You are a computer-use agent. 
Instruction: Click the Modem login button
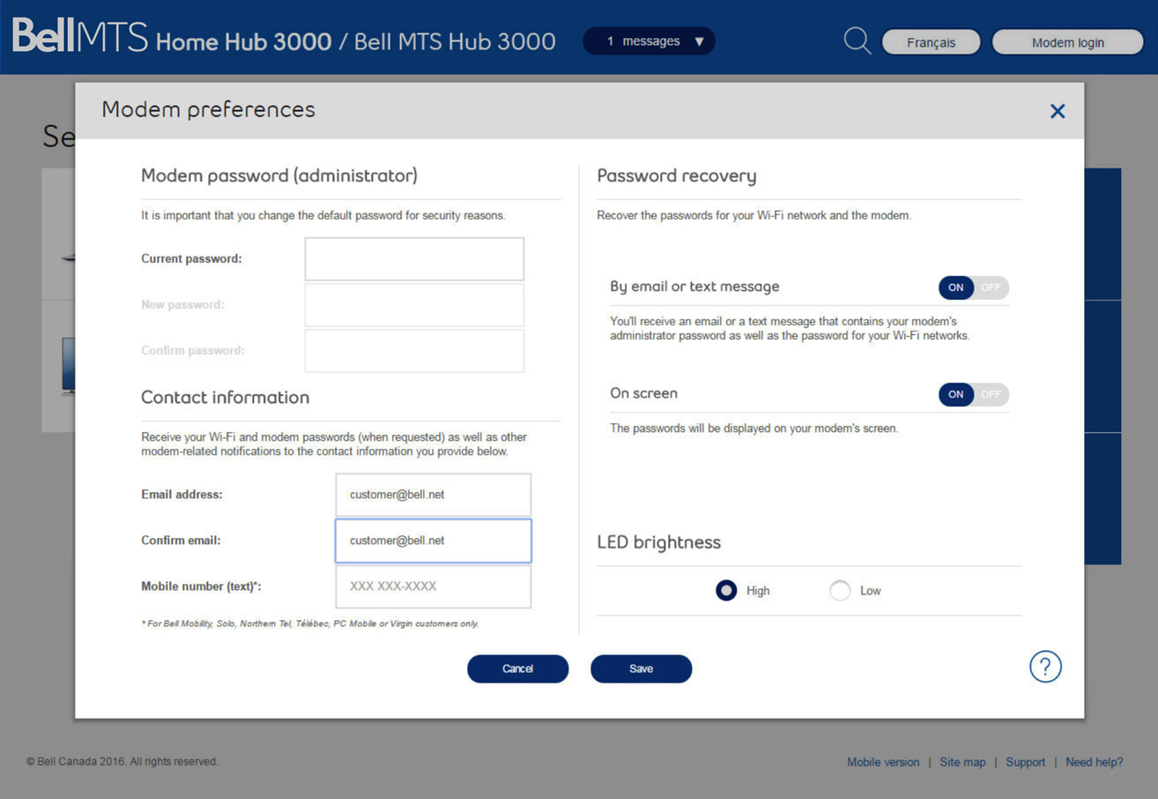(x=1067, y=42)
